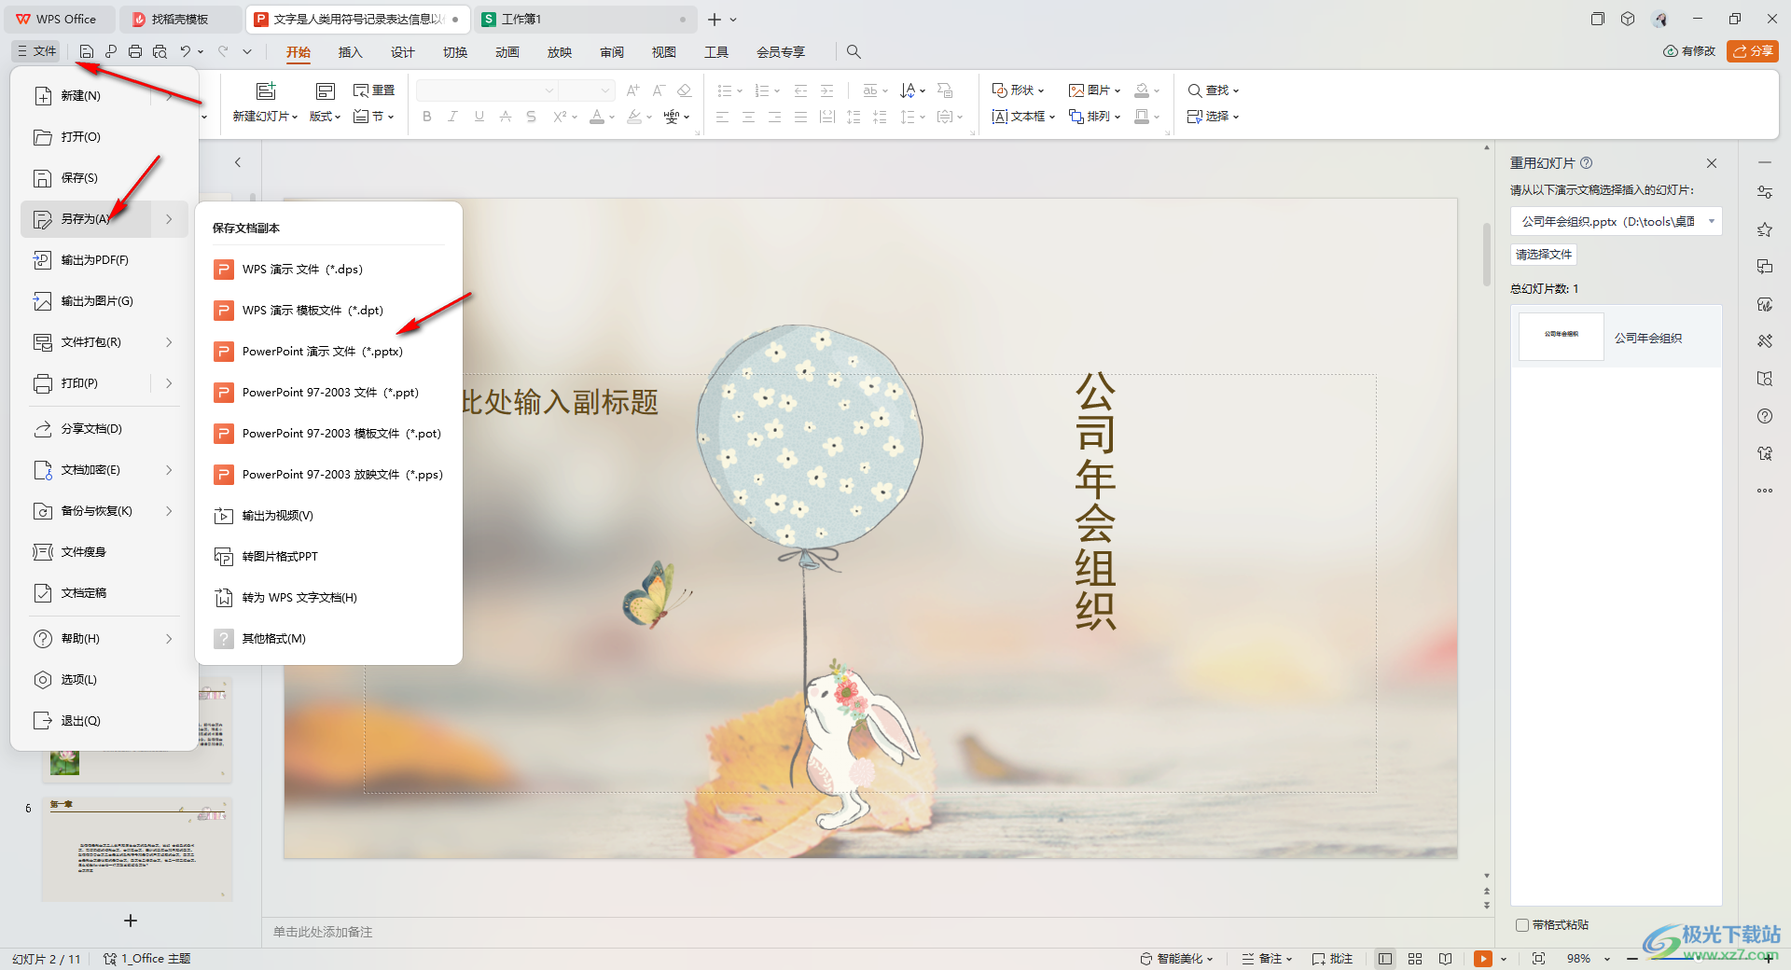
Task: Expand the Help submenu arrow
Action: click(169, 639)
